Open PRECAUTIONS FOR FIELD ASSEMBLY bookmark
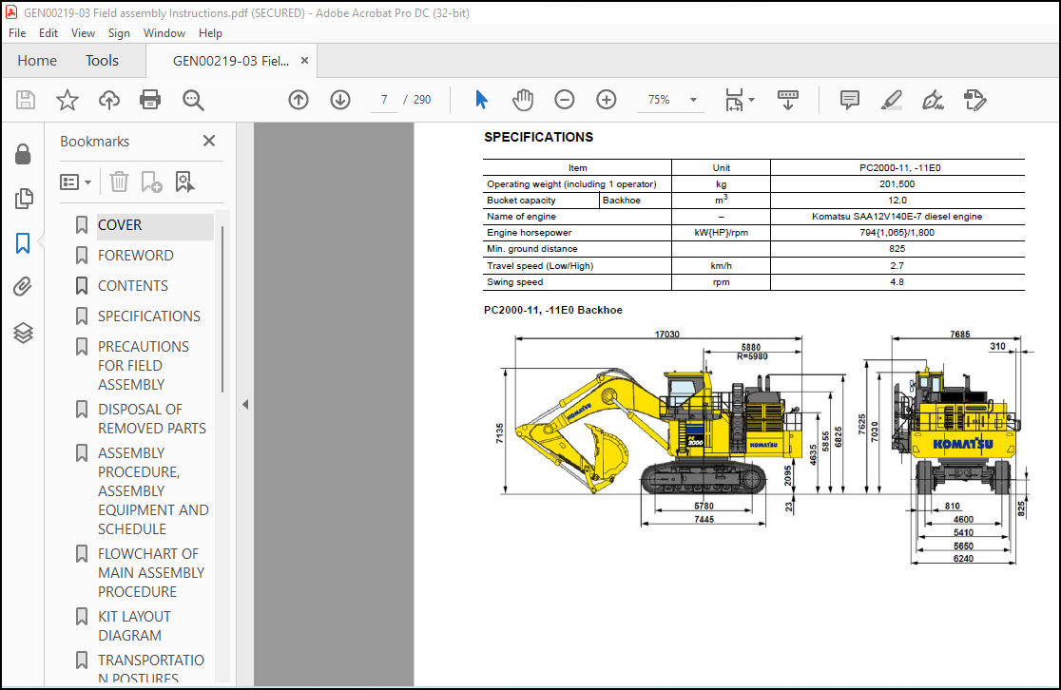The width and height of the screenshot is (1061, 690). click(144, 365)
